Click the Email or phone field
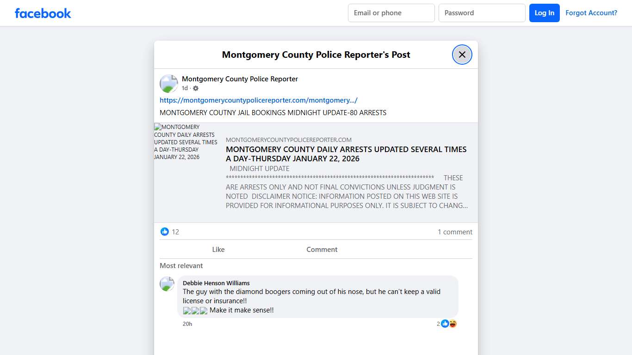This screenshot has height=355, width=632. tap(391, 13)
